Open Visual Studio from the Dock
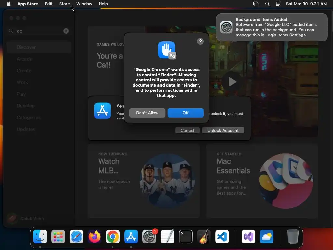Viewport: 333px width, 250px height. [248, 237]
